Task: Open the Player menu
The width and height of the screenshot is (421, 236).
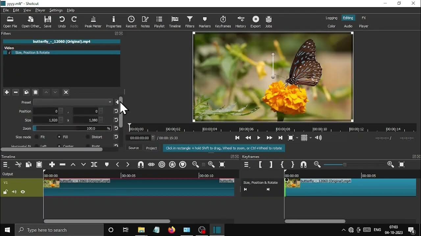Action: point(40,10)
